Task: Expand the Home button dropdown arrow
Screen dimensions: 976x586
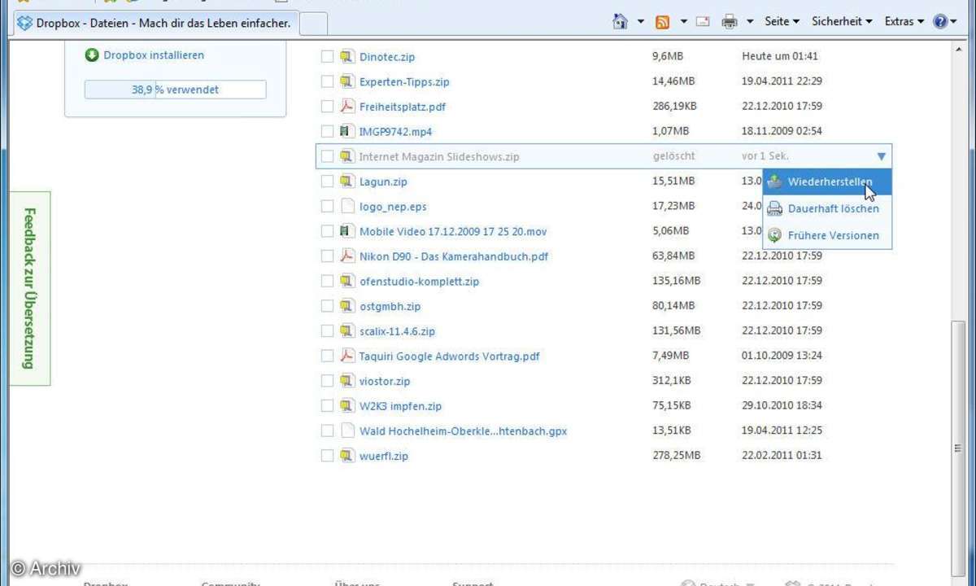Action: [641, 22]
